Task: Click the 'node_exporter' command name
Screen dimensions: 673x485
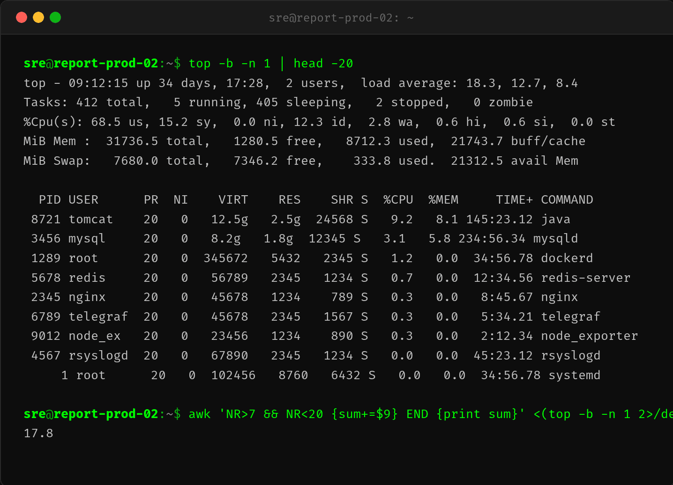Action: [590, 336]
